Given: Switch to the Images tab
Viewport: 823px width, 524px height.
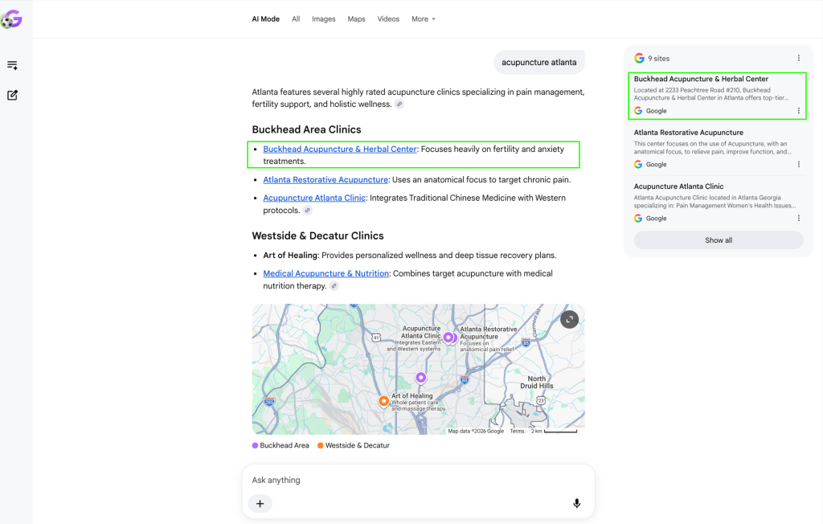Looking at the screenshot, I should pyautogui.click(x=323, y=19).
